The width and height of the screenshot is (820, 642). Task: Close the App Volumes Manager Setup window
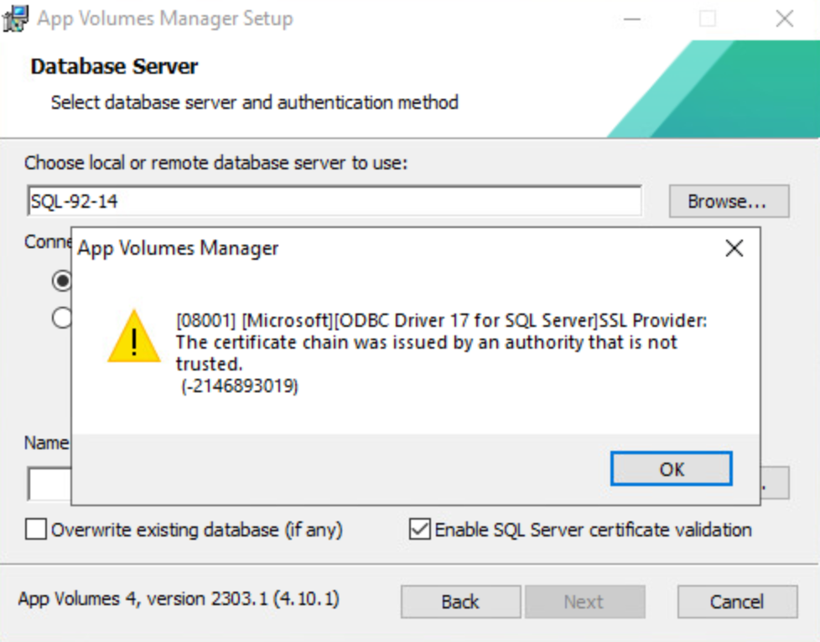[x=785, y=18]
